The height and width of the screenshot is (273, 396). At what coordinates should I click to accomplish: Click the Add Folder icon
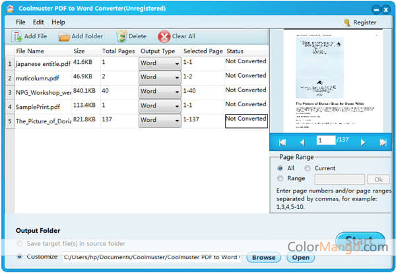point(64,37)
